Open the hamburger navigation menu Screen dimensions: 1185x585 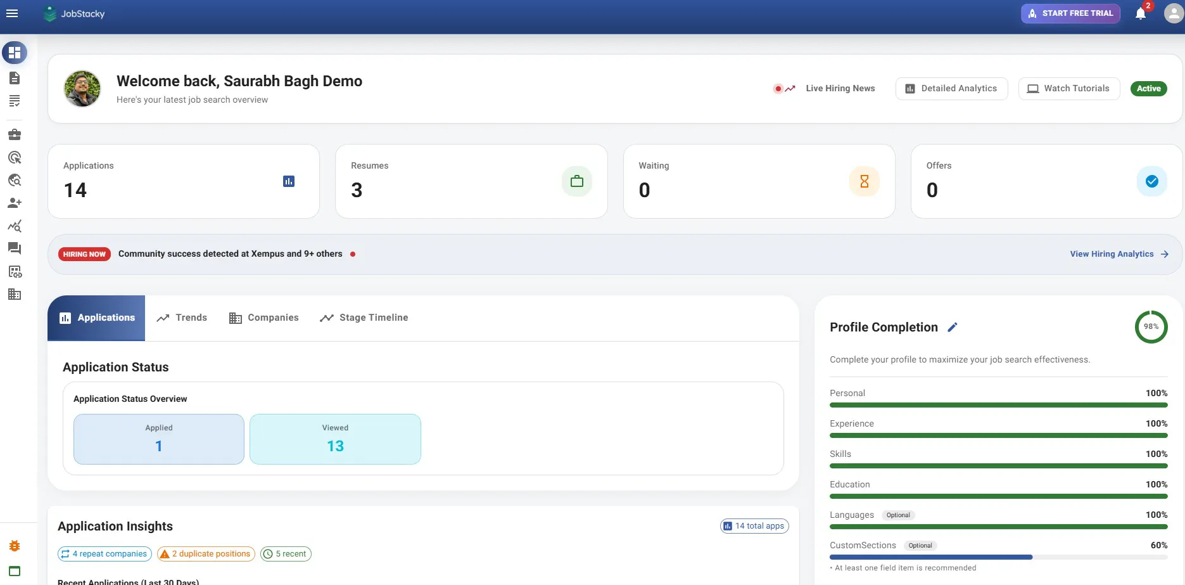(x=12, y=13)
